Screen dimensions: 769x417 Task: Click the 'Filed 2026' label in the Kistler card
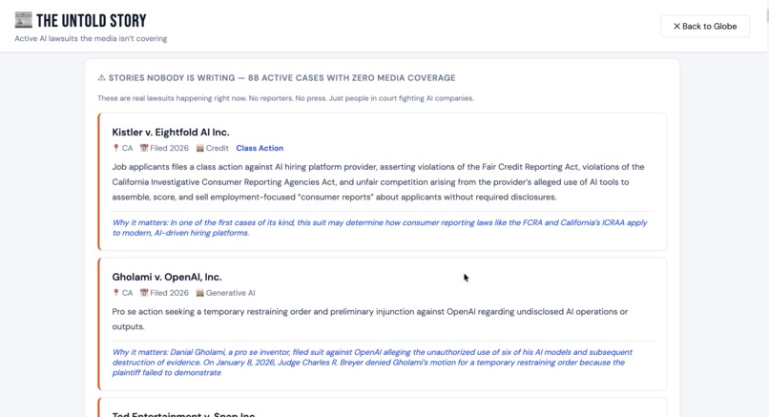click(x=169, y=148)
